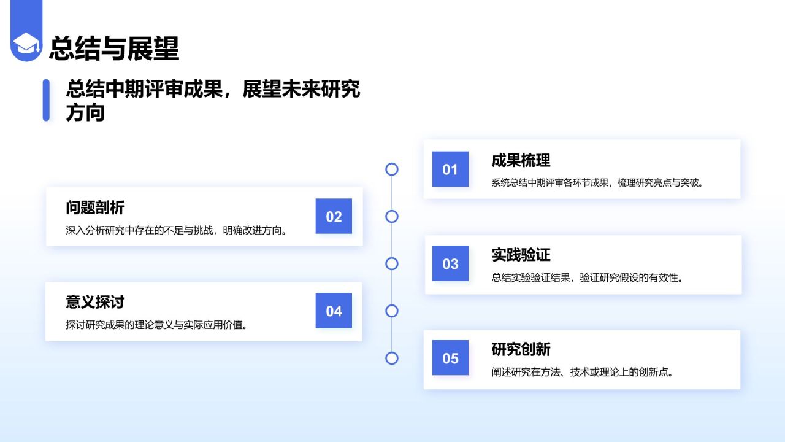Click the 02 number box
Screen dimensions: 785x442
click(x=334, y=216)
